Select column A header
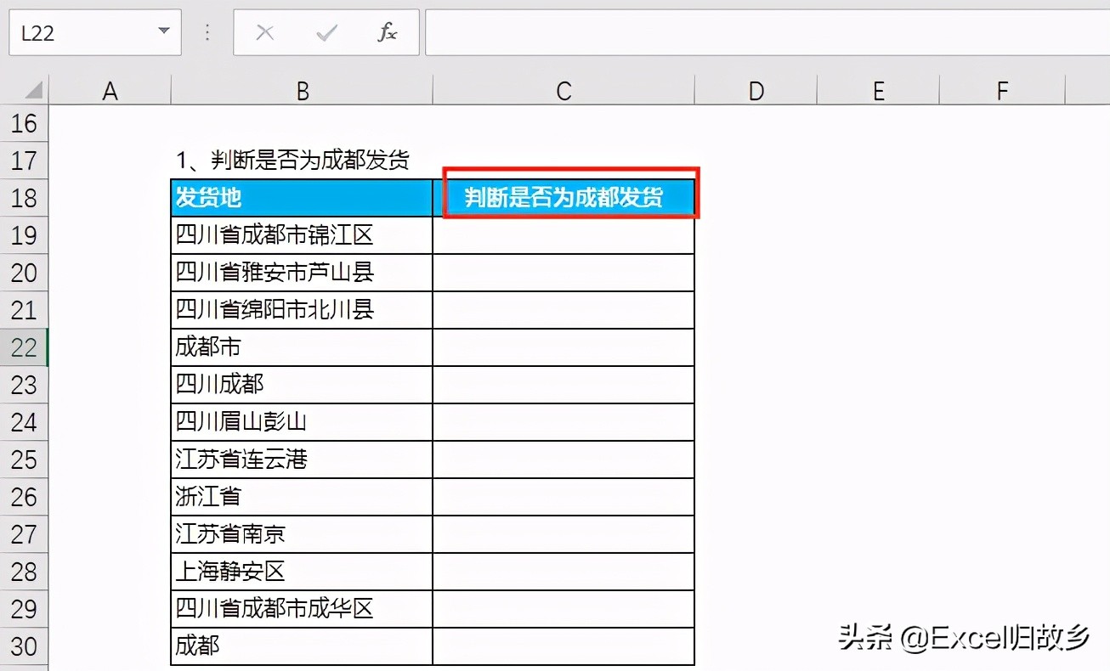1110x671 pixels. 110,91
